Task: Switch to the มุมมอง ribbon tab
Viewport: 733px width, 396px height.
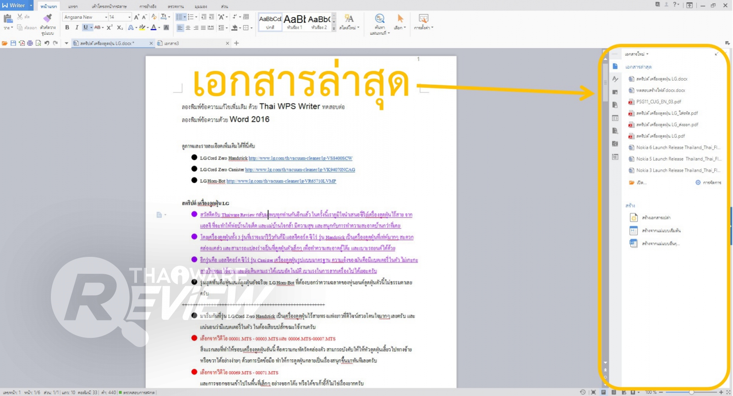Action: [201, 6]
